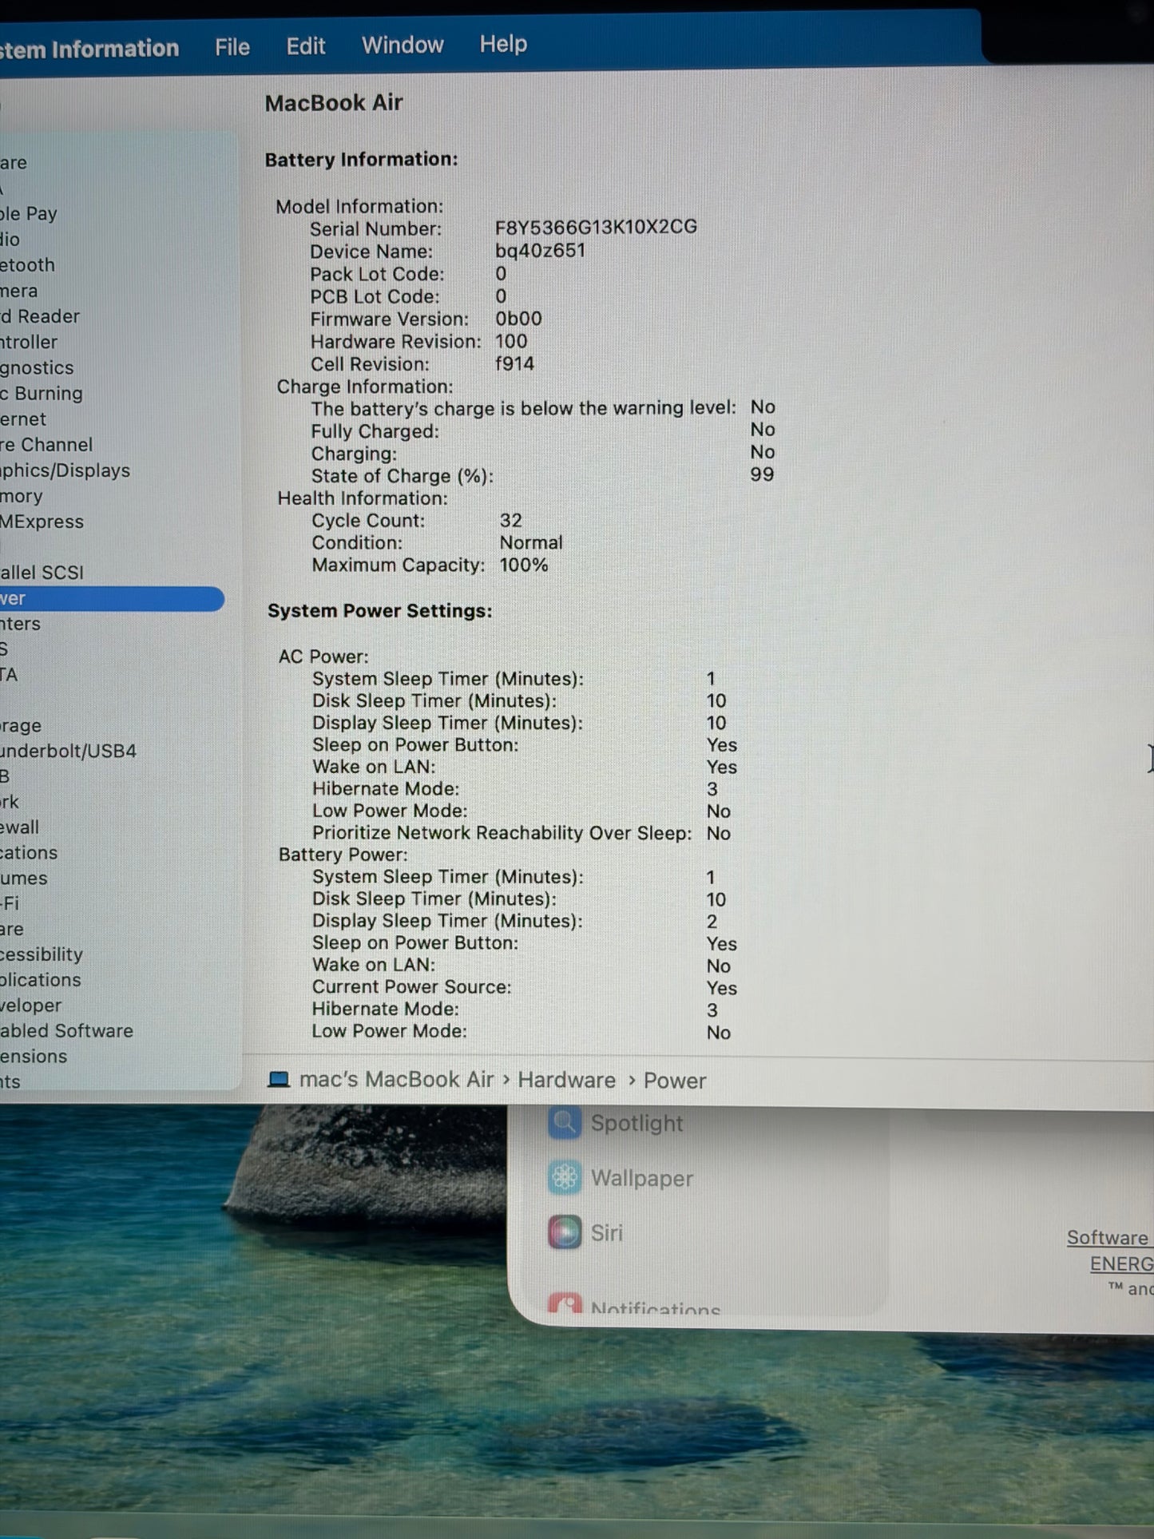1154x1539 pixels.
Task: Select the Accessibility sidebar item
Action: (42, 954)
